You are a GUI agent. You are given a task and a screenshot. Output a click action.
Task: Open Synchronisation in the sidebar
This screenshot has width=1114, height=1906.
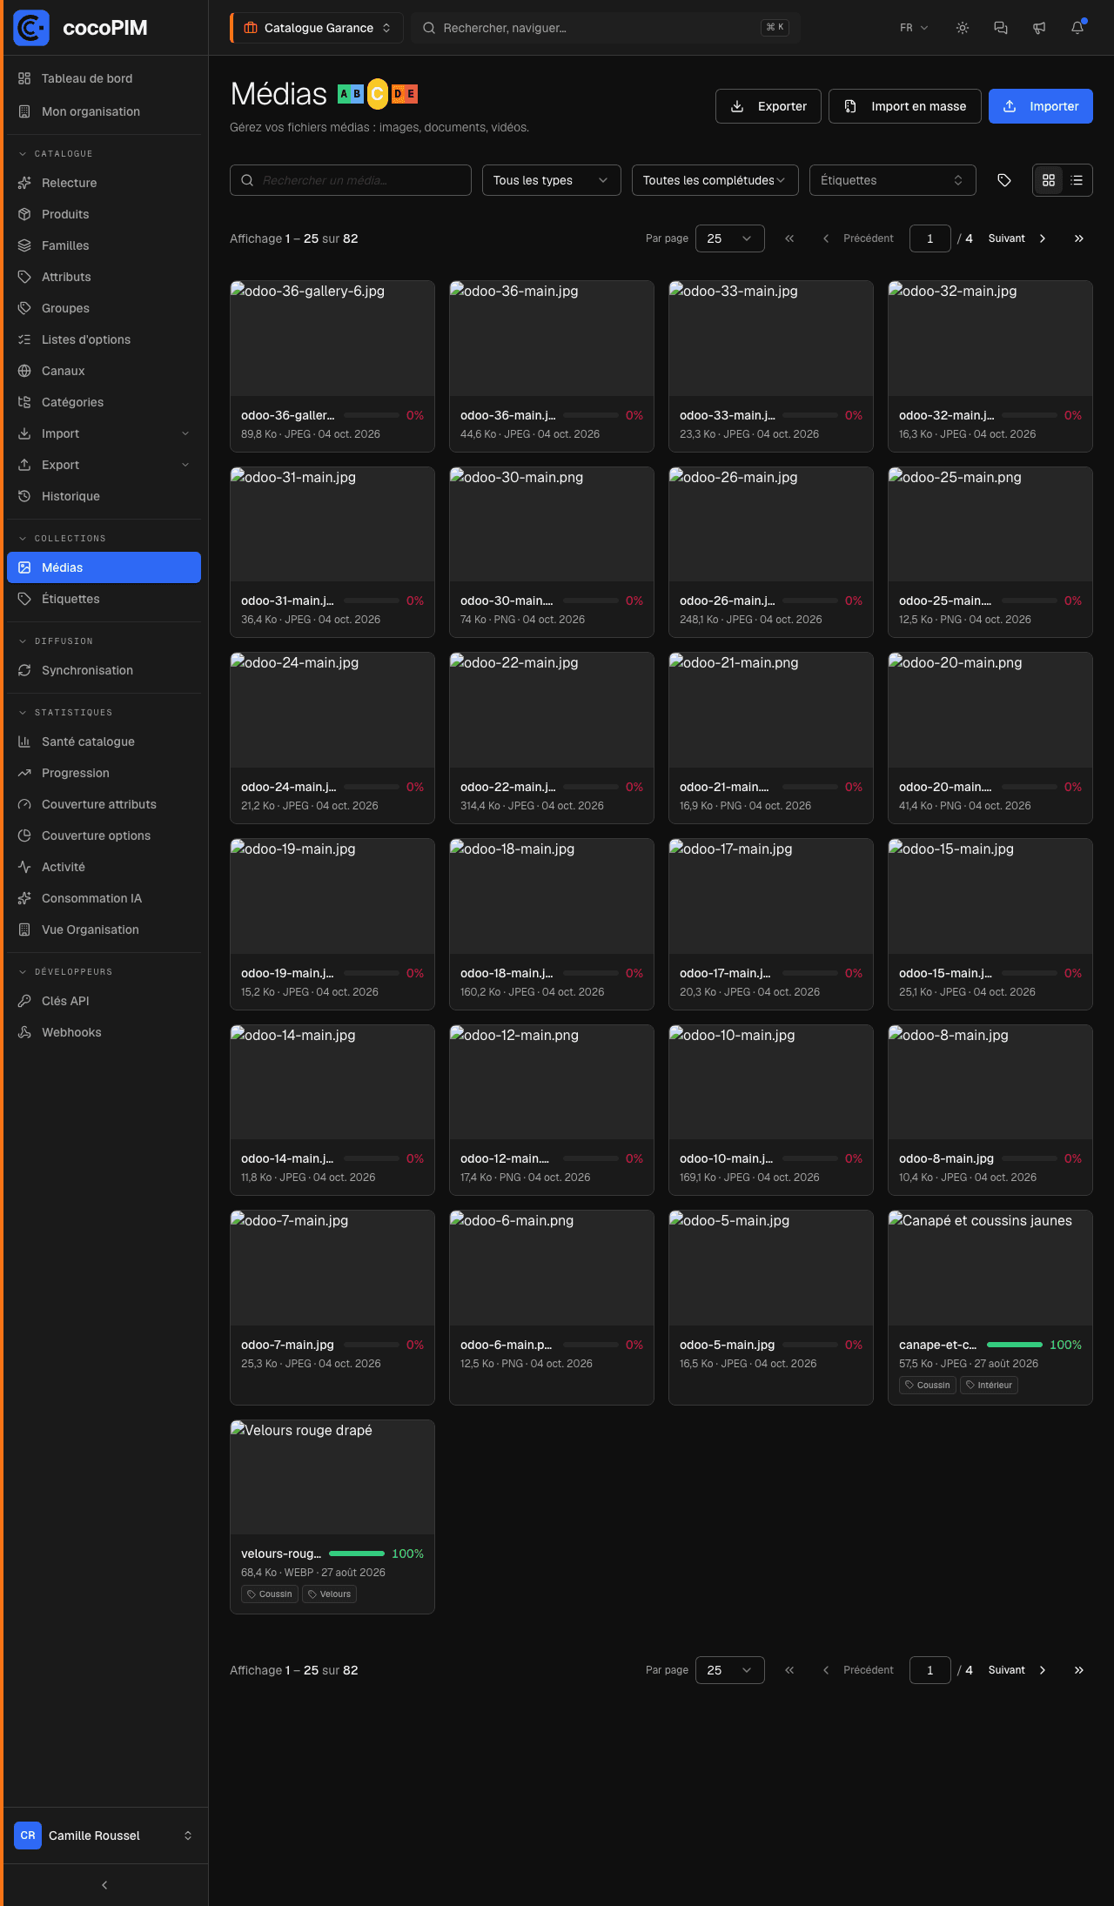(x=104, y=670)
